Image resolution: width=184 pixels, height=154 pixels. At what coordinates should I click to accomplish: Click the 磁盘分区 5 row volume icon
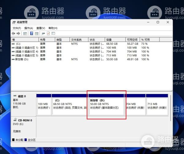pos(13,55)
